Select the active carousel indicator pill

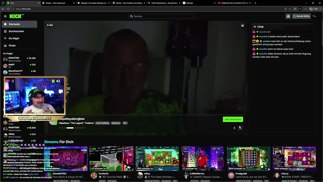70,128
